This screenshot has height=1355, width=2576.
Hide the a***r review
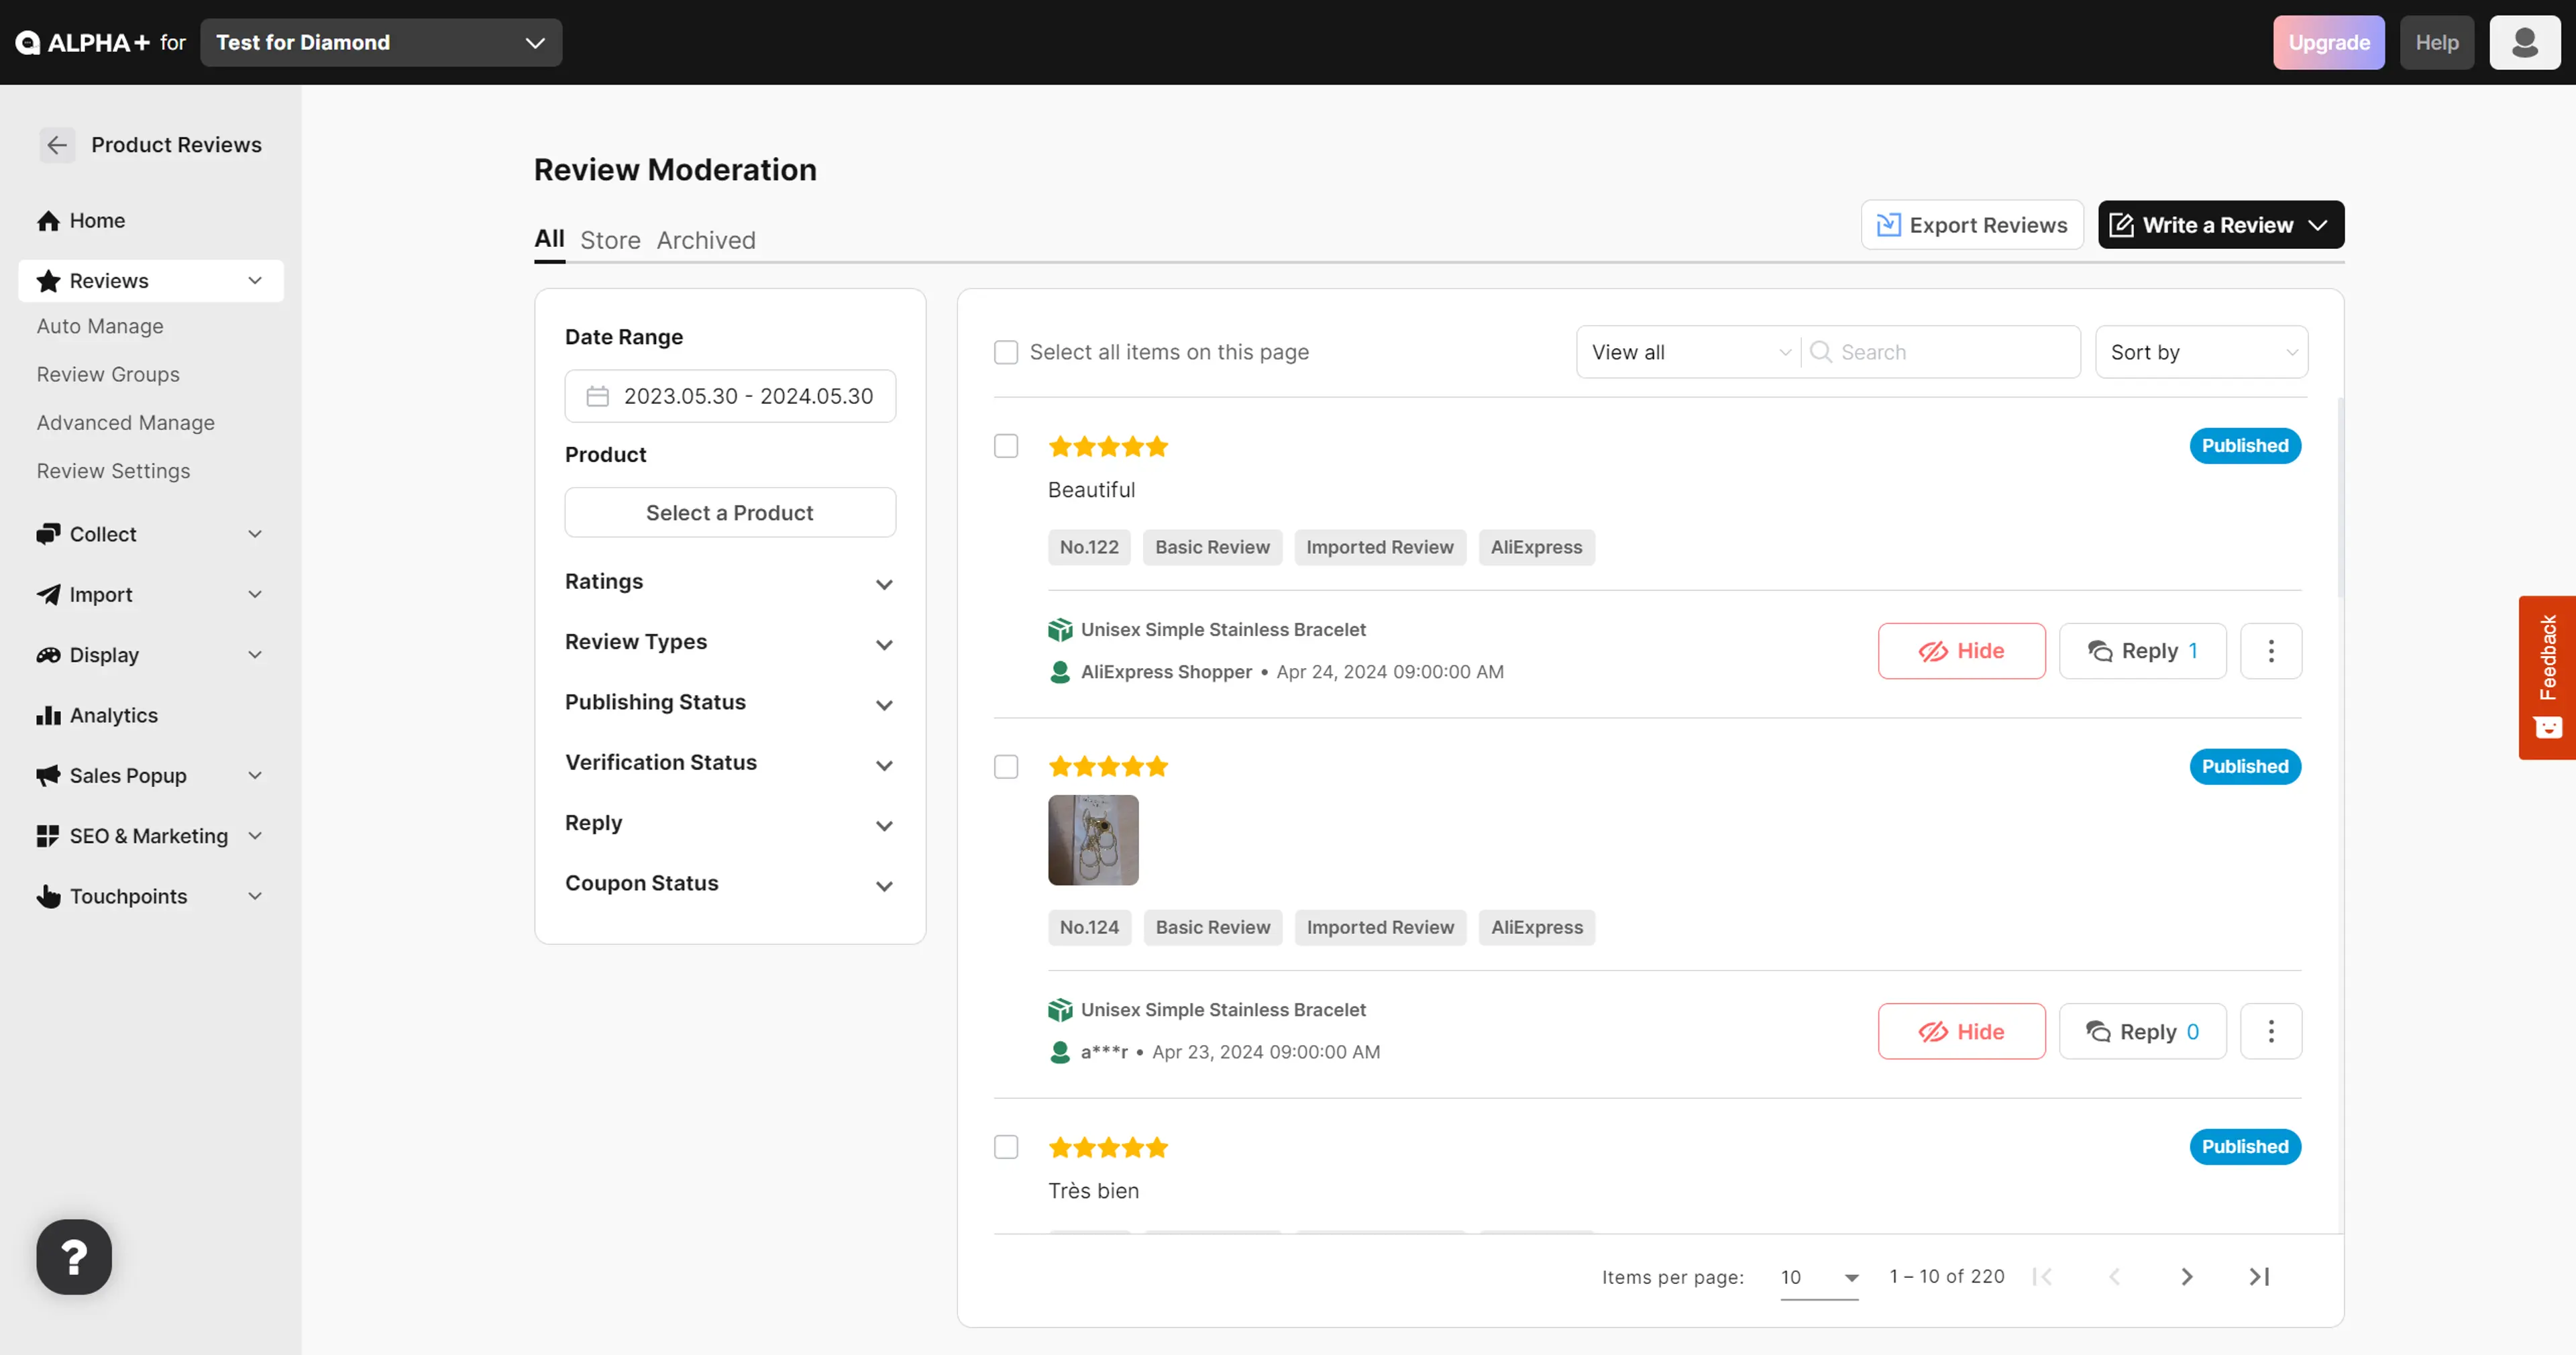pyautogui.click(x=1961, y=1031)
